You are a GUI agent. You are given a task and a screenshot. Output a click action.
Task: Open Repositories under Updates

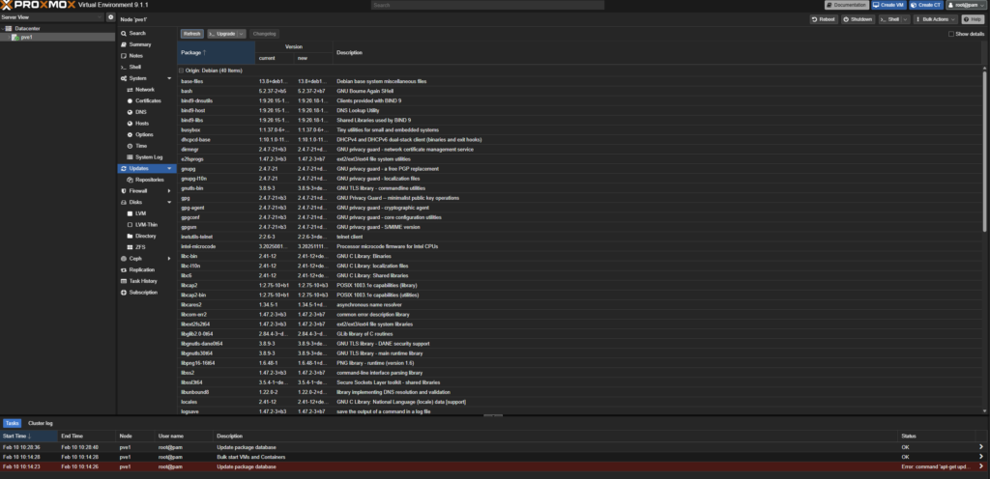click(150, 180)
